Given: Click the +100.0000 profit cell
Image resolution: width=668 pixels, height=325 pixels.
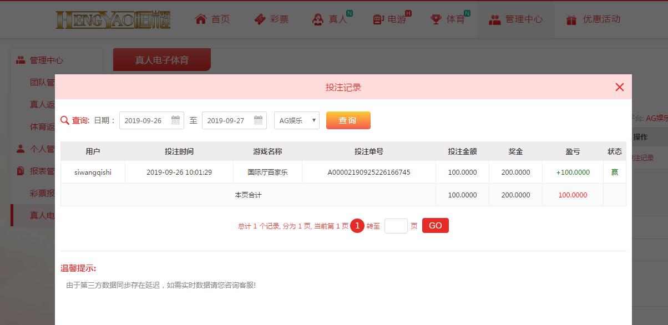Looking at the screenshot, I should click(x=573, y=172).
